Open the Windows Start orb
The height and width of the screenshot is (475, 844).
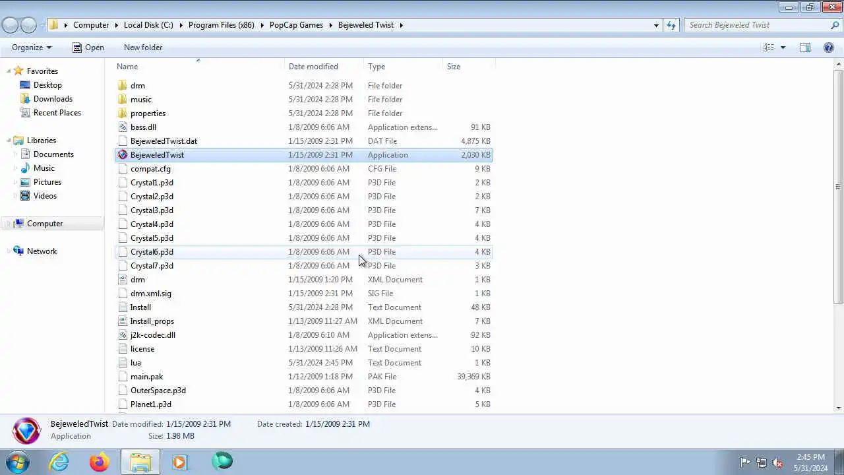[x=18, y=462]
